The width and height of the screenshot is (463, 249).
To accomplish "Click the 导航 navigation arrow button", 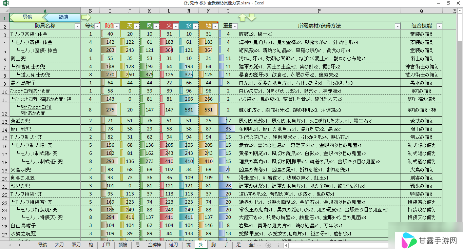I will click(x=28, y=17).
